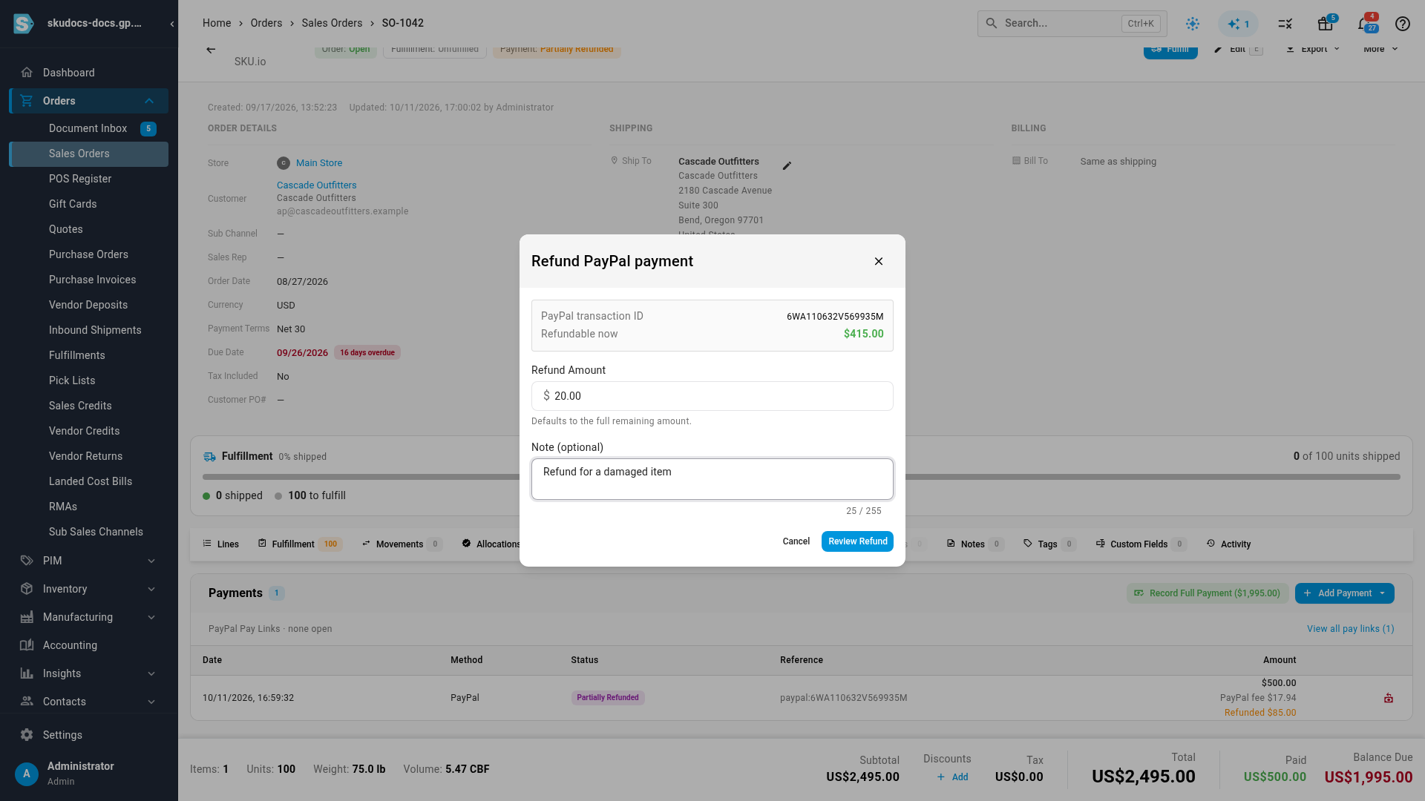
Task: Switch to the Notes tab
Action: (x=975, y=544)
